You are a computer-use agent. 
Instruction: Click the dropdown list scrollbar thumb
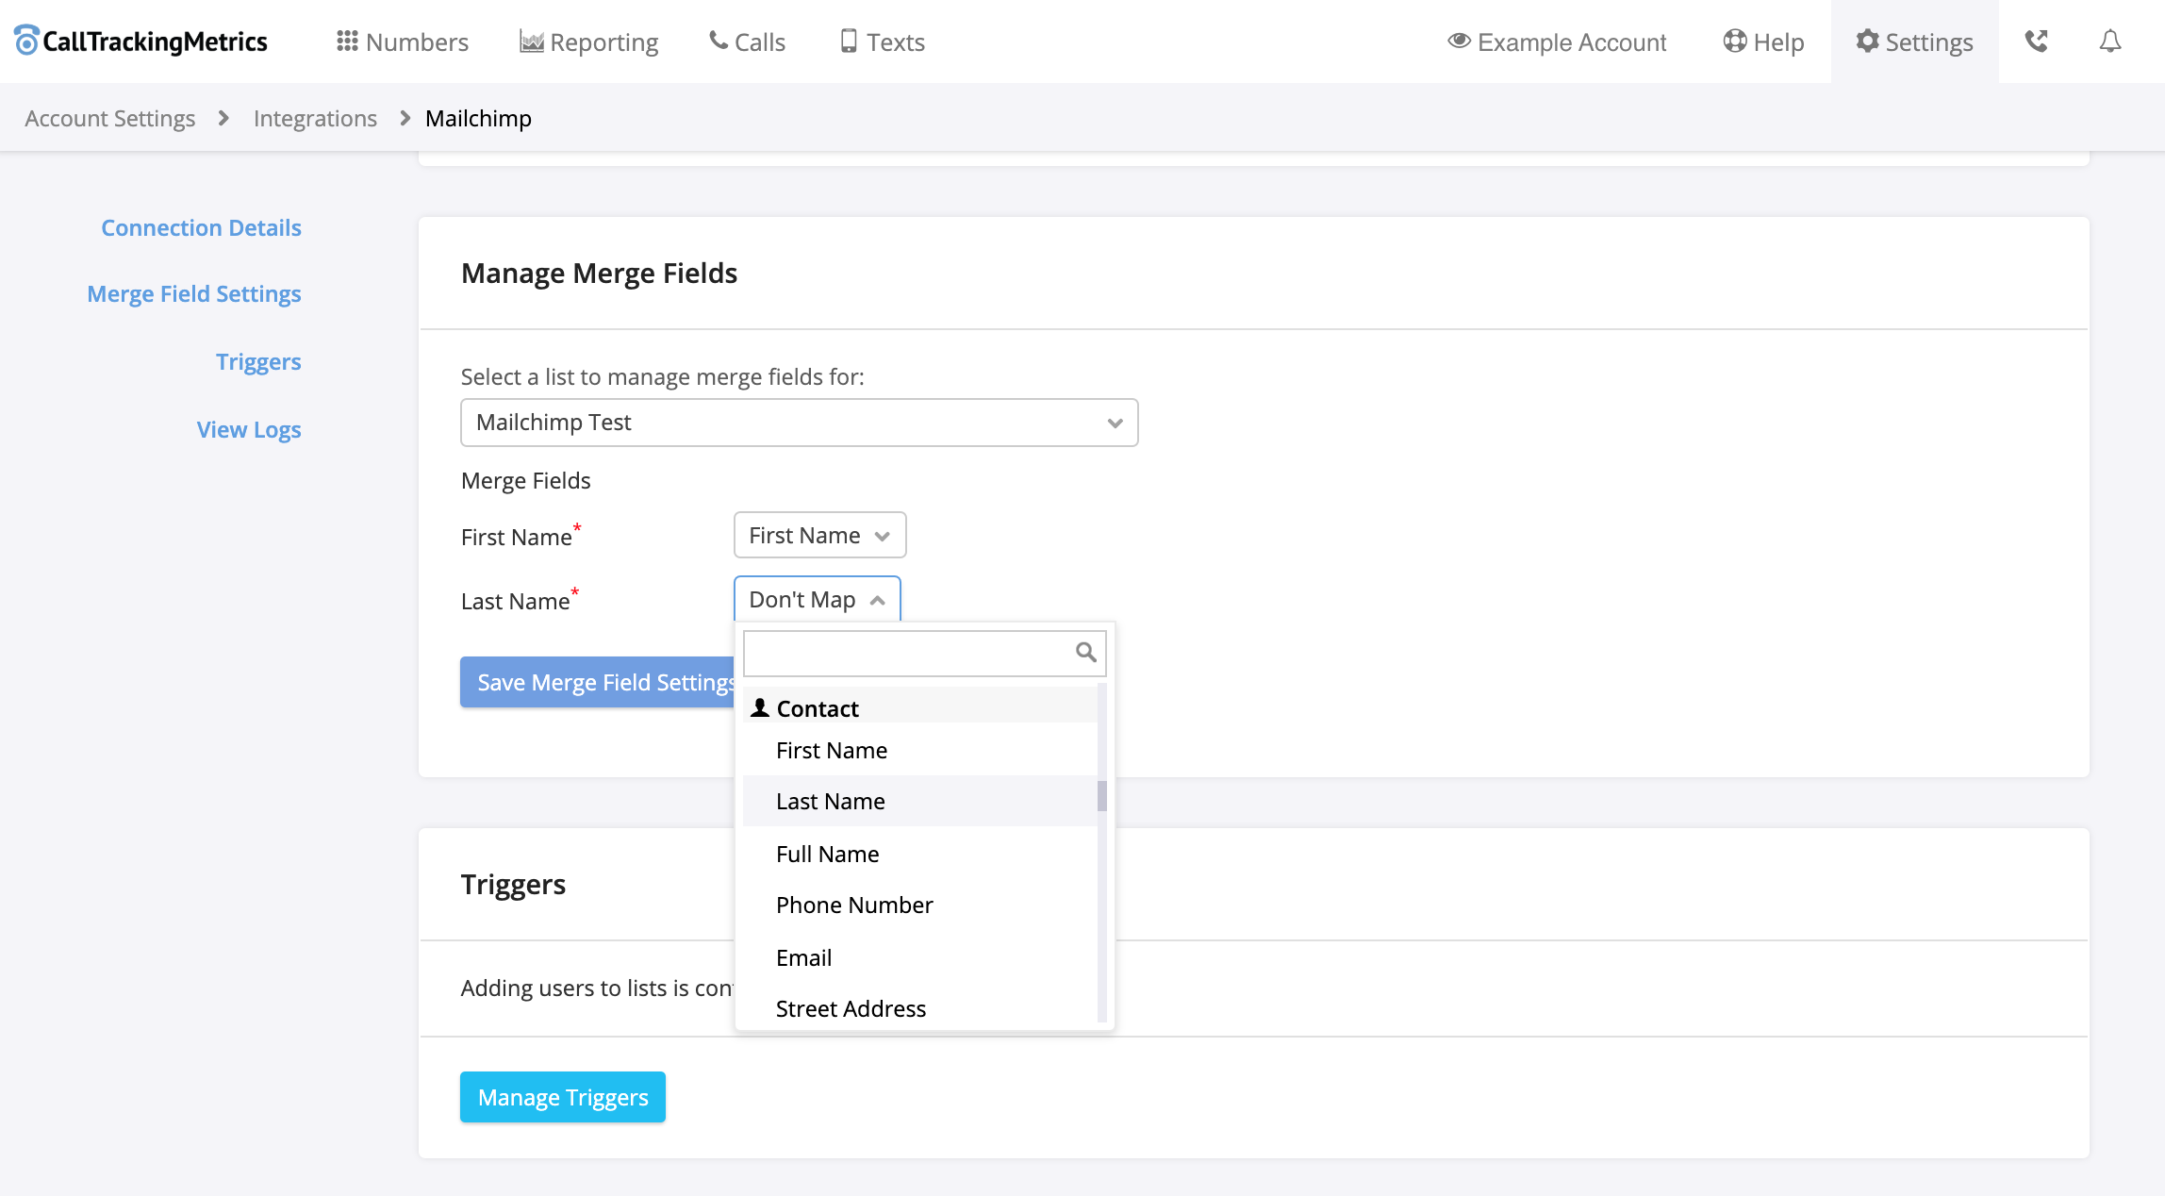(1101, 796)
